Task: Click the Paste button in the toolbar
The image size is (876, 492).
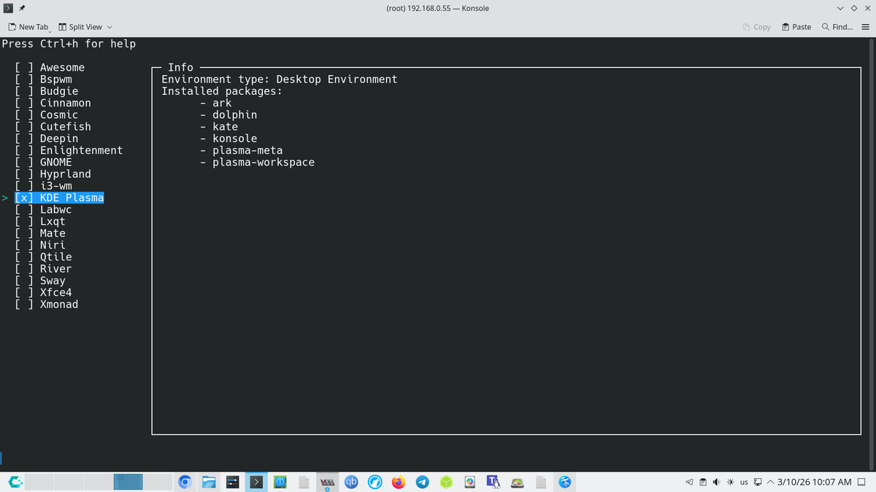Action: (795, 27)
